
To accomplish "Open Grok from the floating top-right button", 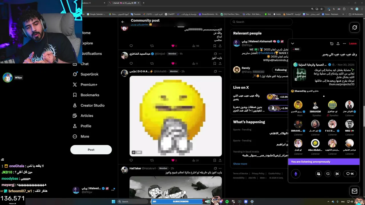I will tap(354, 27).
